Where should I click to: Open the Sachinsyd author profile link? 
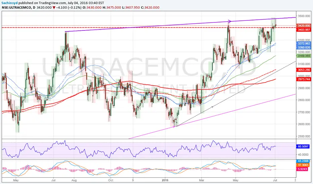pos(9,3)
